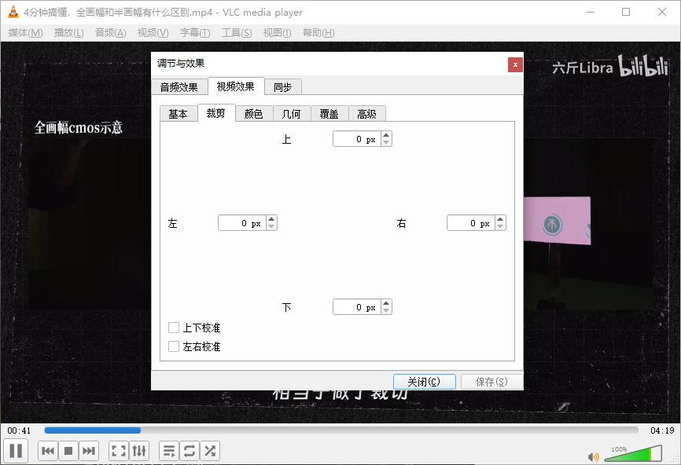681x465 pixels.
Task: Click the 关闭(C) button
Action: click(x=425, y=382)
